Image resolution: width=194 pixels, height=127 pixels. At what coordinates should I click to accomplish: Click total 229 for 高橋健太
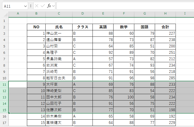pos(165,123)
